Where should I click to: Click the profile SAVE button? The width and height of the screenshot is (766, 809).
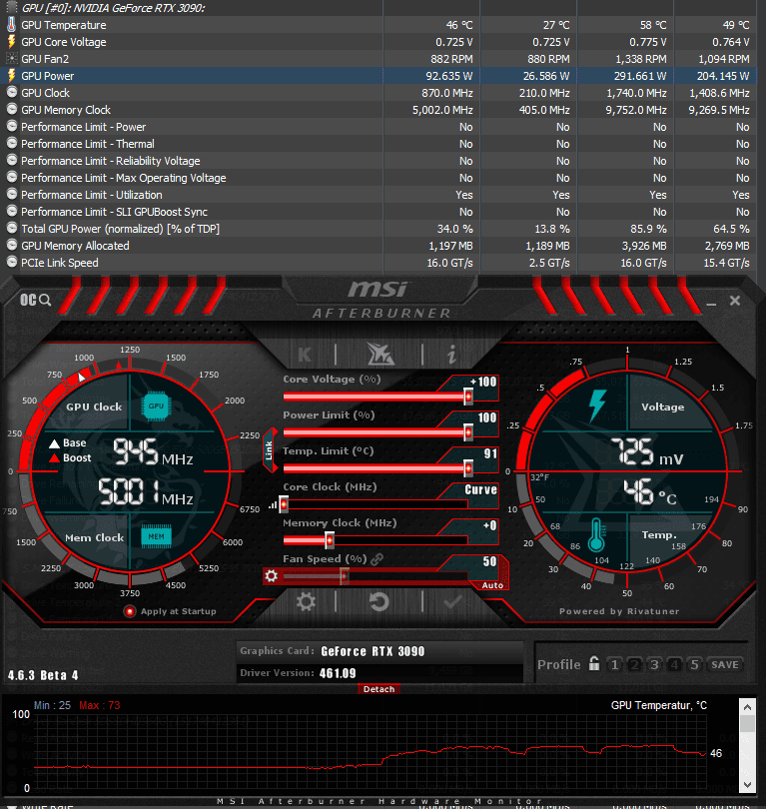click(725, 664)
